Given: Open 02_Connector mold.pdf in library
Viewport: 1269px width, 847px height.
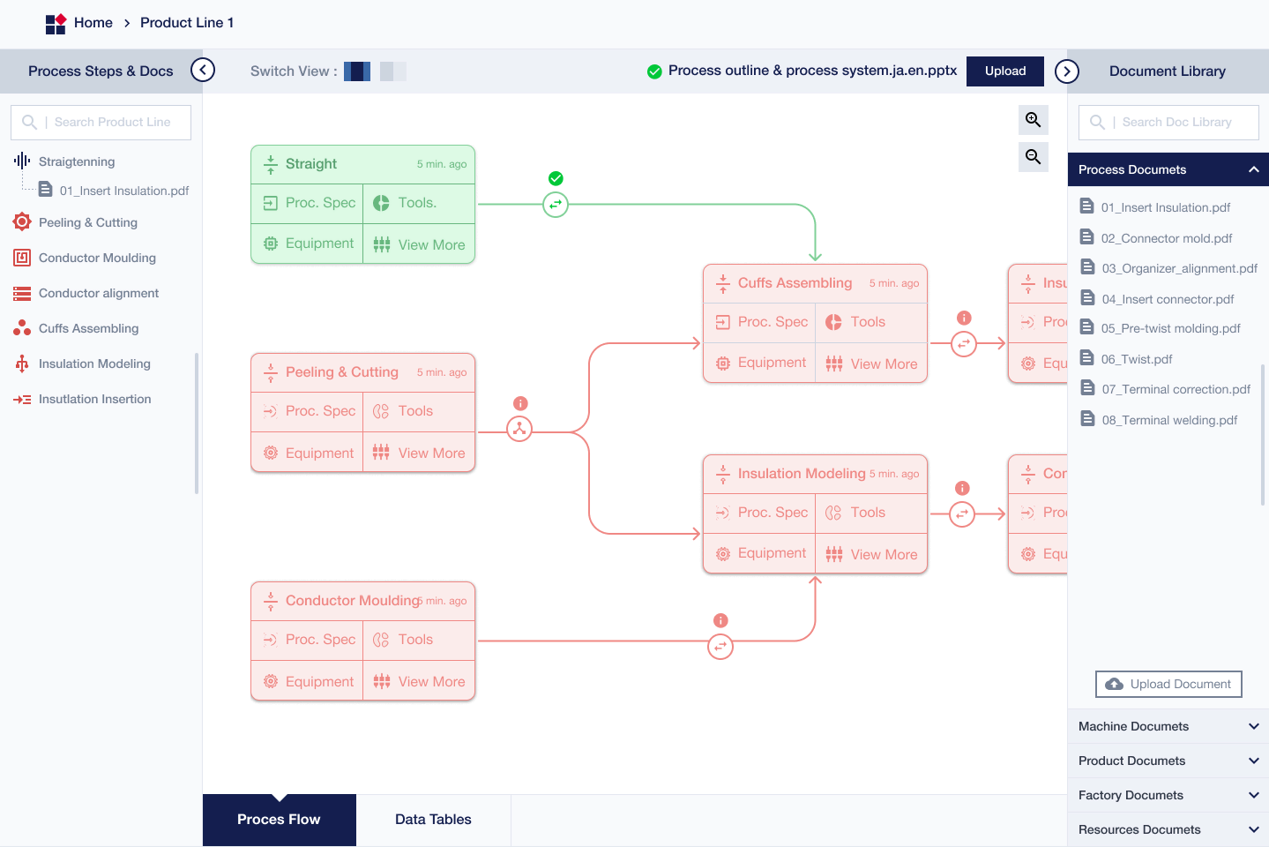Looking at the screenshot, I should click(x=1156, y=238).
